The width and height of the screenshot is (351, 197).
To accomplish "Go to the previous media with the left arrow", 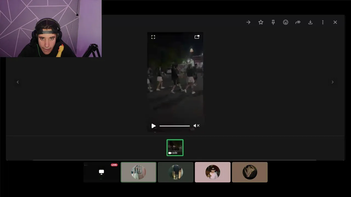I will tap(18, 82).
